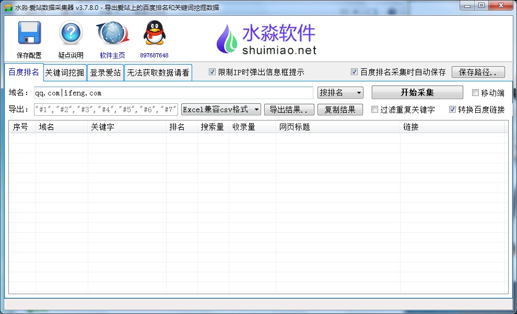Close the 水淼·爱站数据采集器 window
The image size is (517, 314).
coord(501,6)
